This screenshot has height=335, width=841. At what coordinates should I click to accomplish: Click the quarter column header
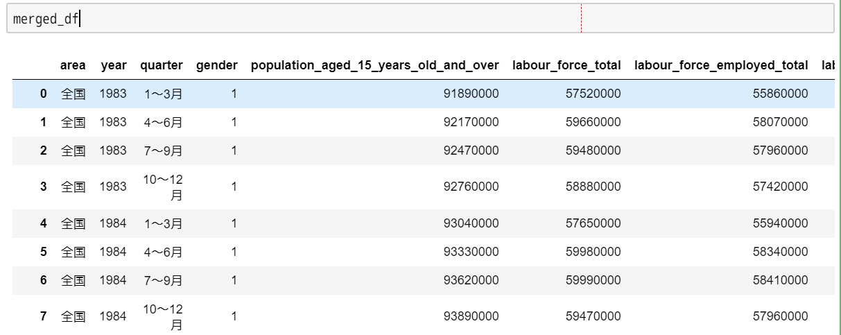point(162,65)
